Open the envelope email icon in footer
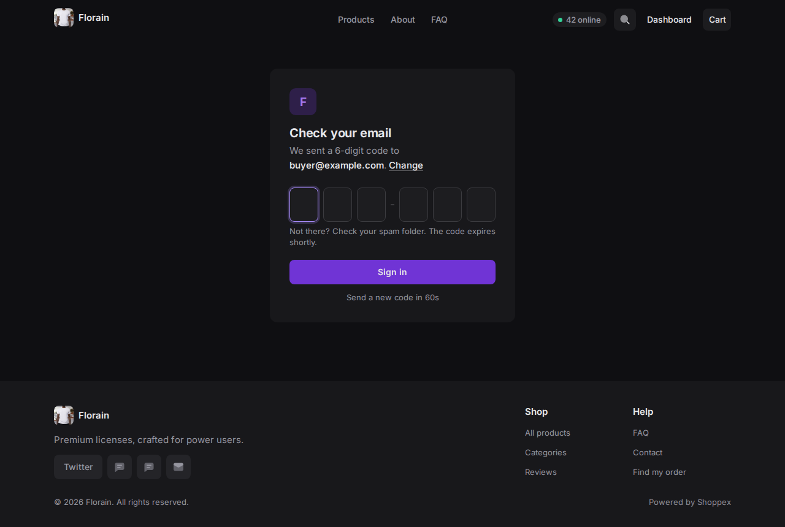The image size is (785, 527). pos(178,467)
